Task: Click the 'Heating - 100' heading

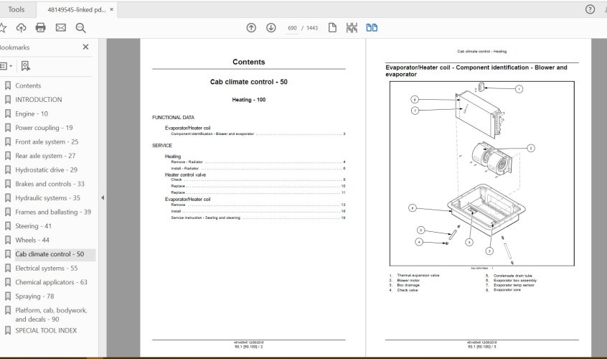Action: click(x=248, y=100)
